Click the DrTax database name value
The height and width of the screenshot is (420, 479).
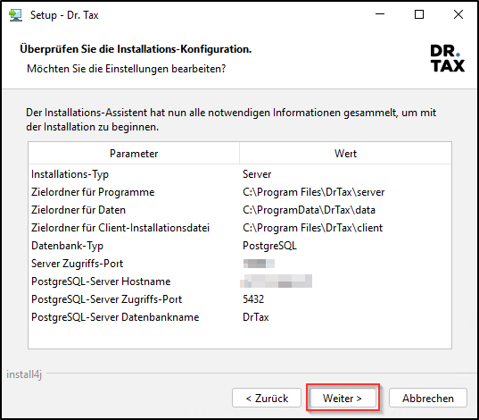pyautogui.click(x=256, y=317)
